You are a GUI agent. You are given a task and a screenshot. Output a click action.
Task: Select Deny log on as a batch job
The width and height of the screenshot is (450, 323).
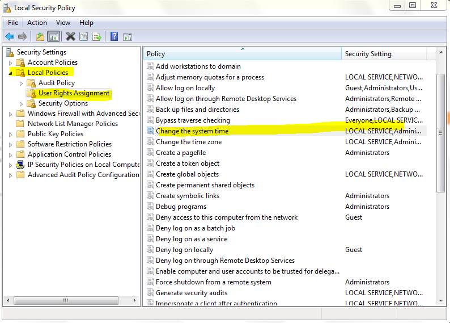[195, 228]
